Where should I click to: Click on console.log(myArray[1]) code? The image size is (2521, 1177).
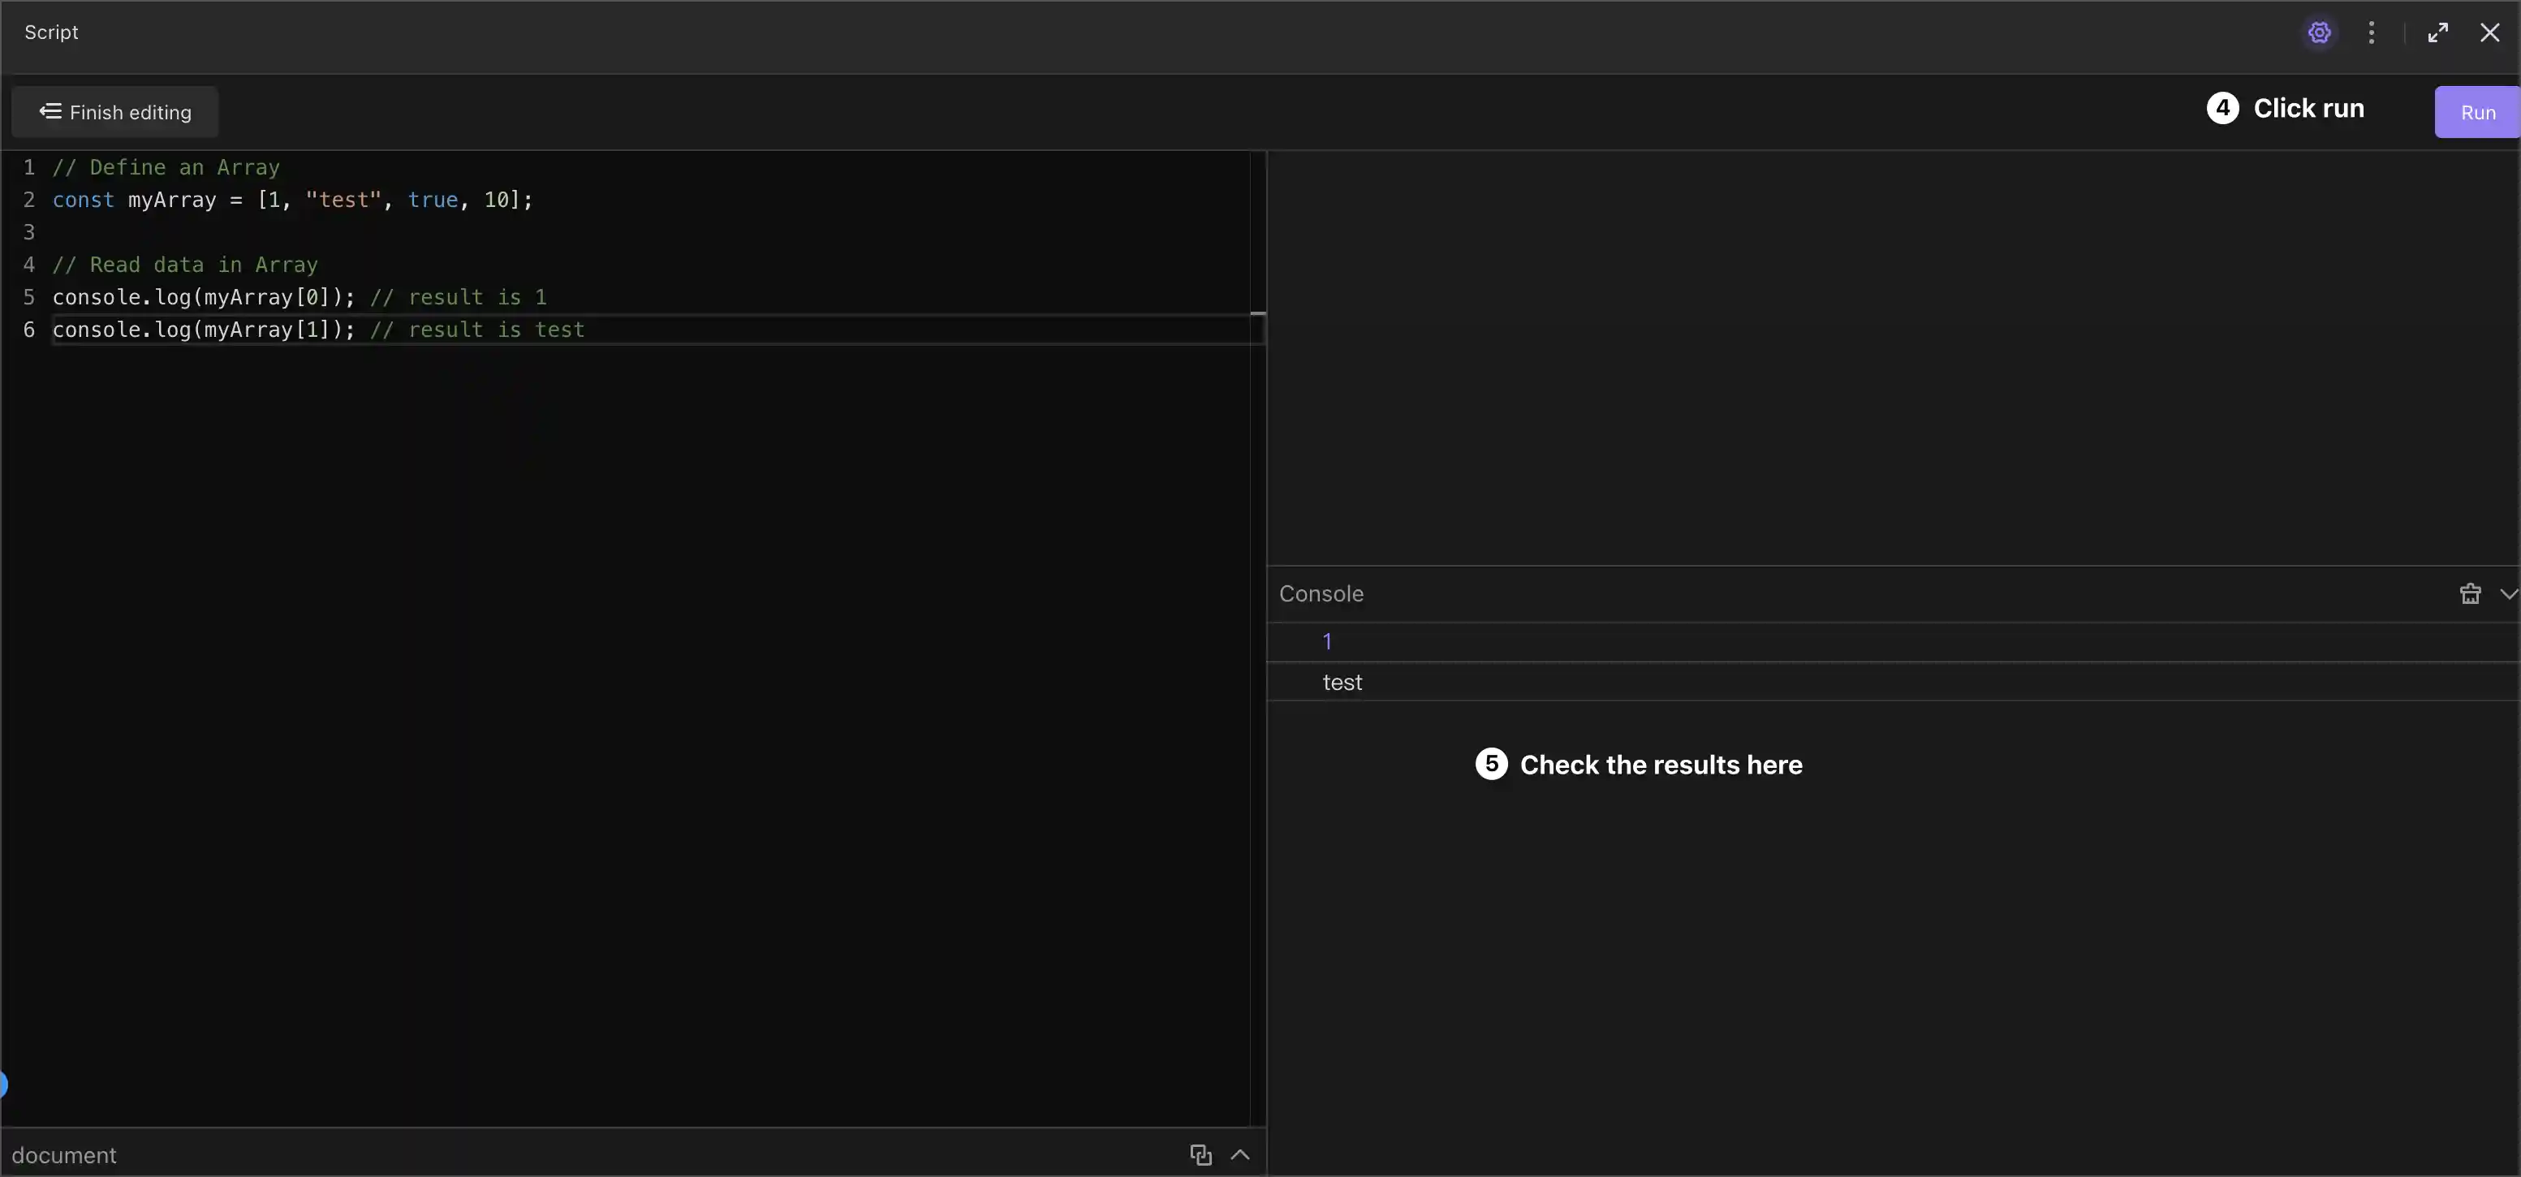click(x=204, y=330)
